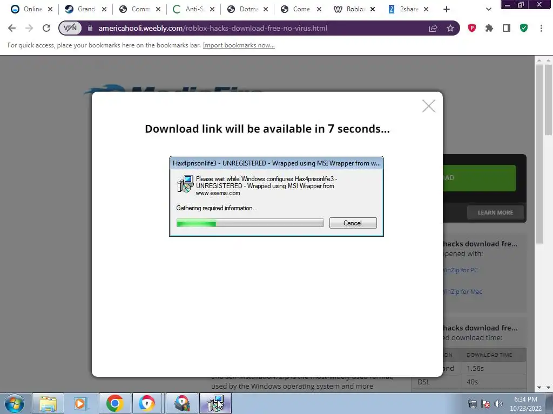Viewport: 553px width, 414px height.
Task: Open the volume speaker icon
Action: (x=498, y=404)
